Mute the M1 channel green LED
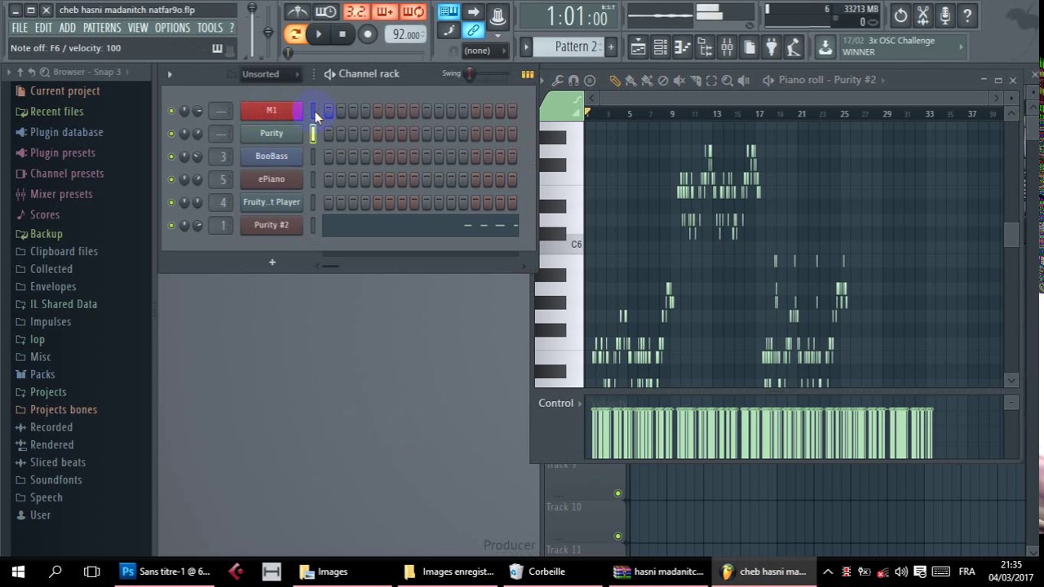This screenshot has width=1044, height=587. click(x=171, y=111)
